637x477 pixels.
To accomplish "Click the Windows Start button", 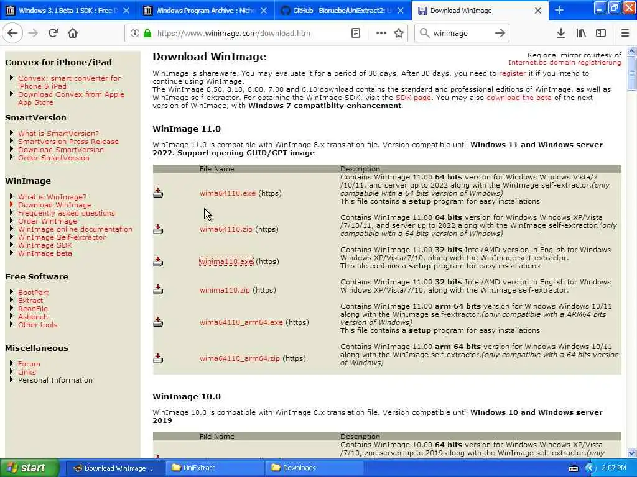I will tap(30, 468).
